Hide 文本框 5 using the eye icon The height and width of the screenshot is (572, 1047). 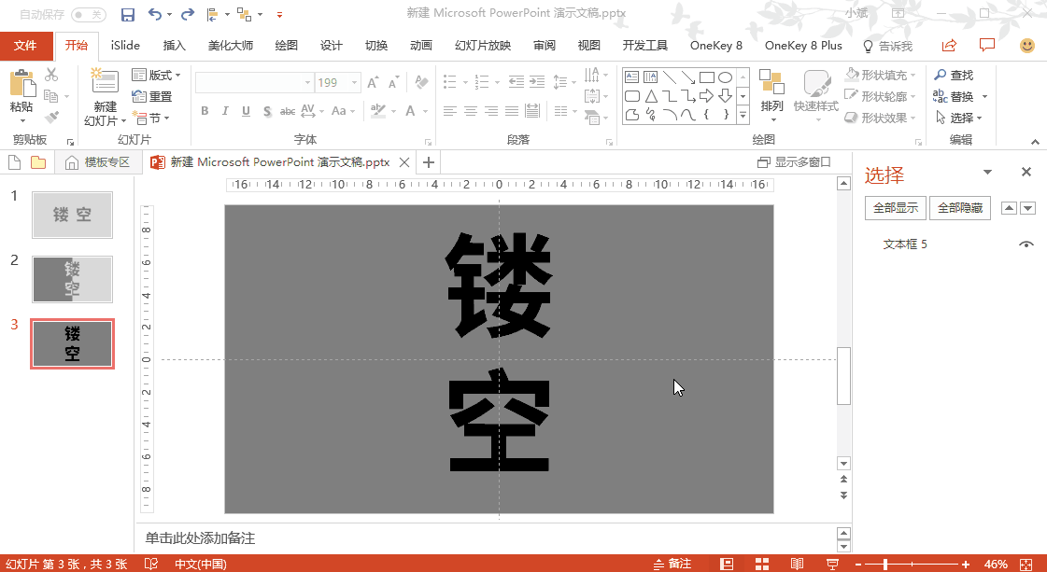pos(1026,244)
